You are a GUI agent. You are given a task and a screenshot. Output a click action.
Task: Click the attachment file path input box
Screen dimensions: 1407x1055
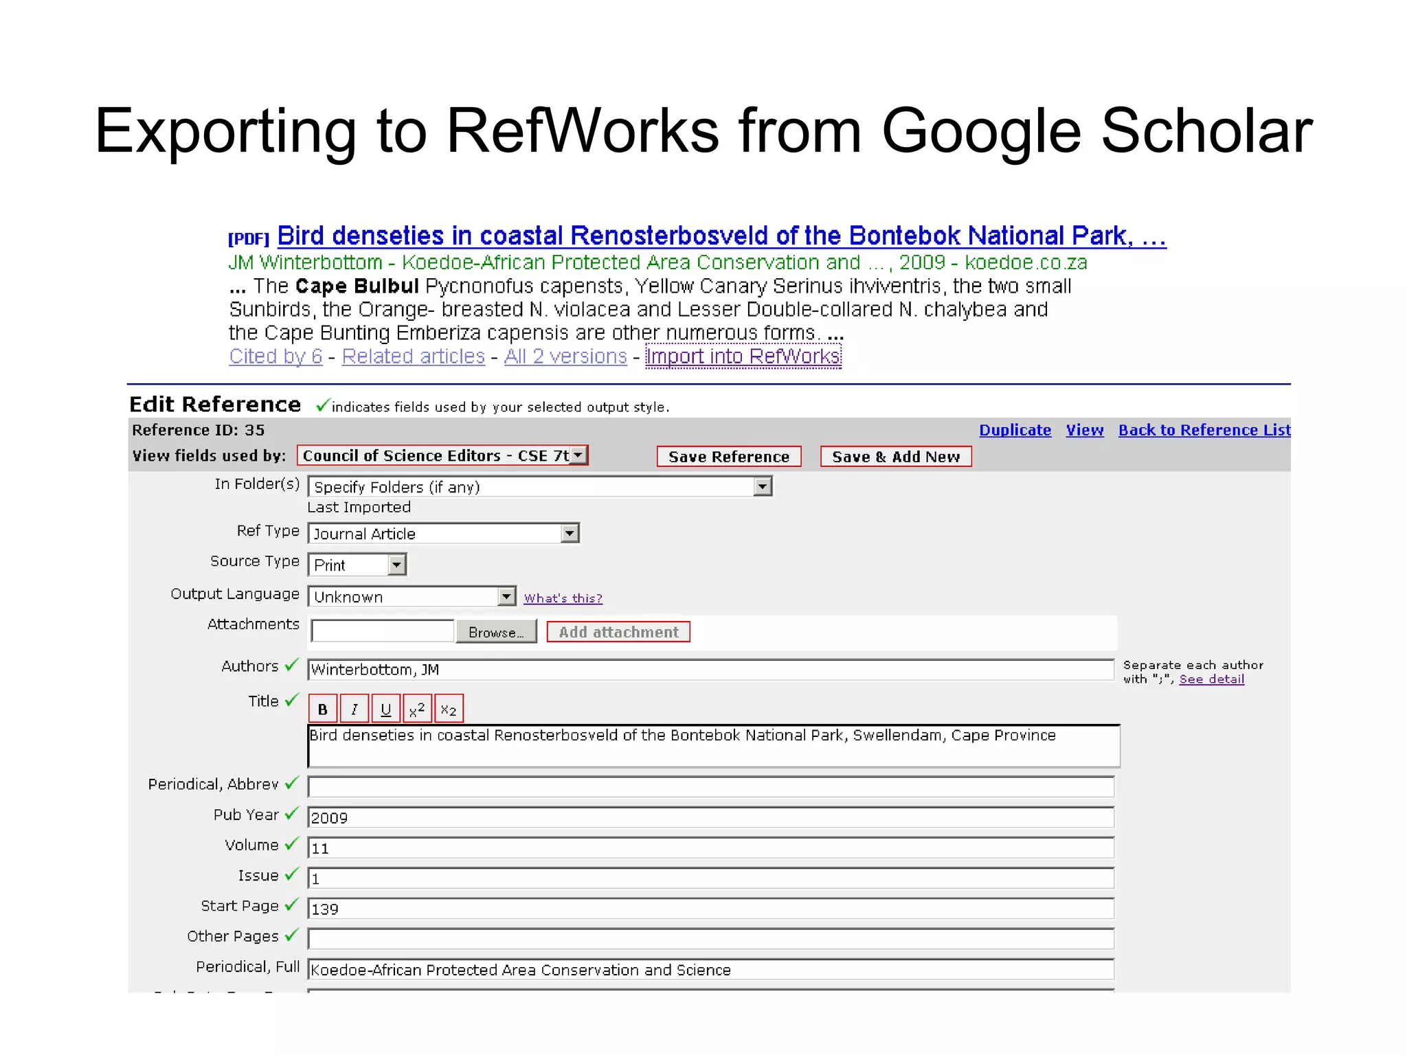click(383, 631)
